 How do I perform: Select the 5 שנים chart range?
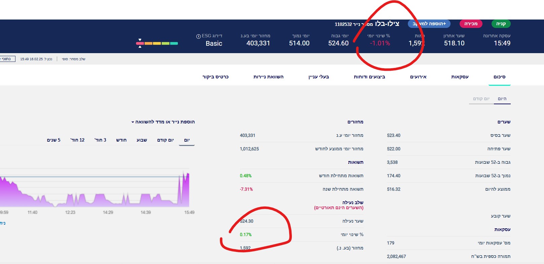[54, 140]
